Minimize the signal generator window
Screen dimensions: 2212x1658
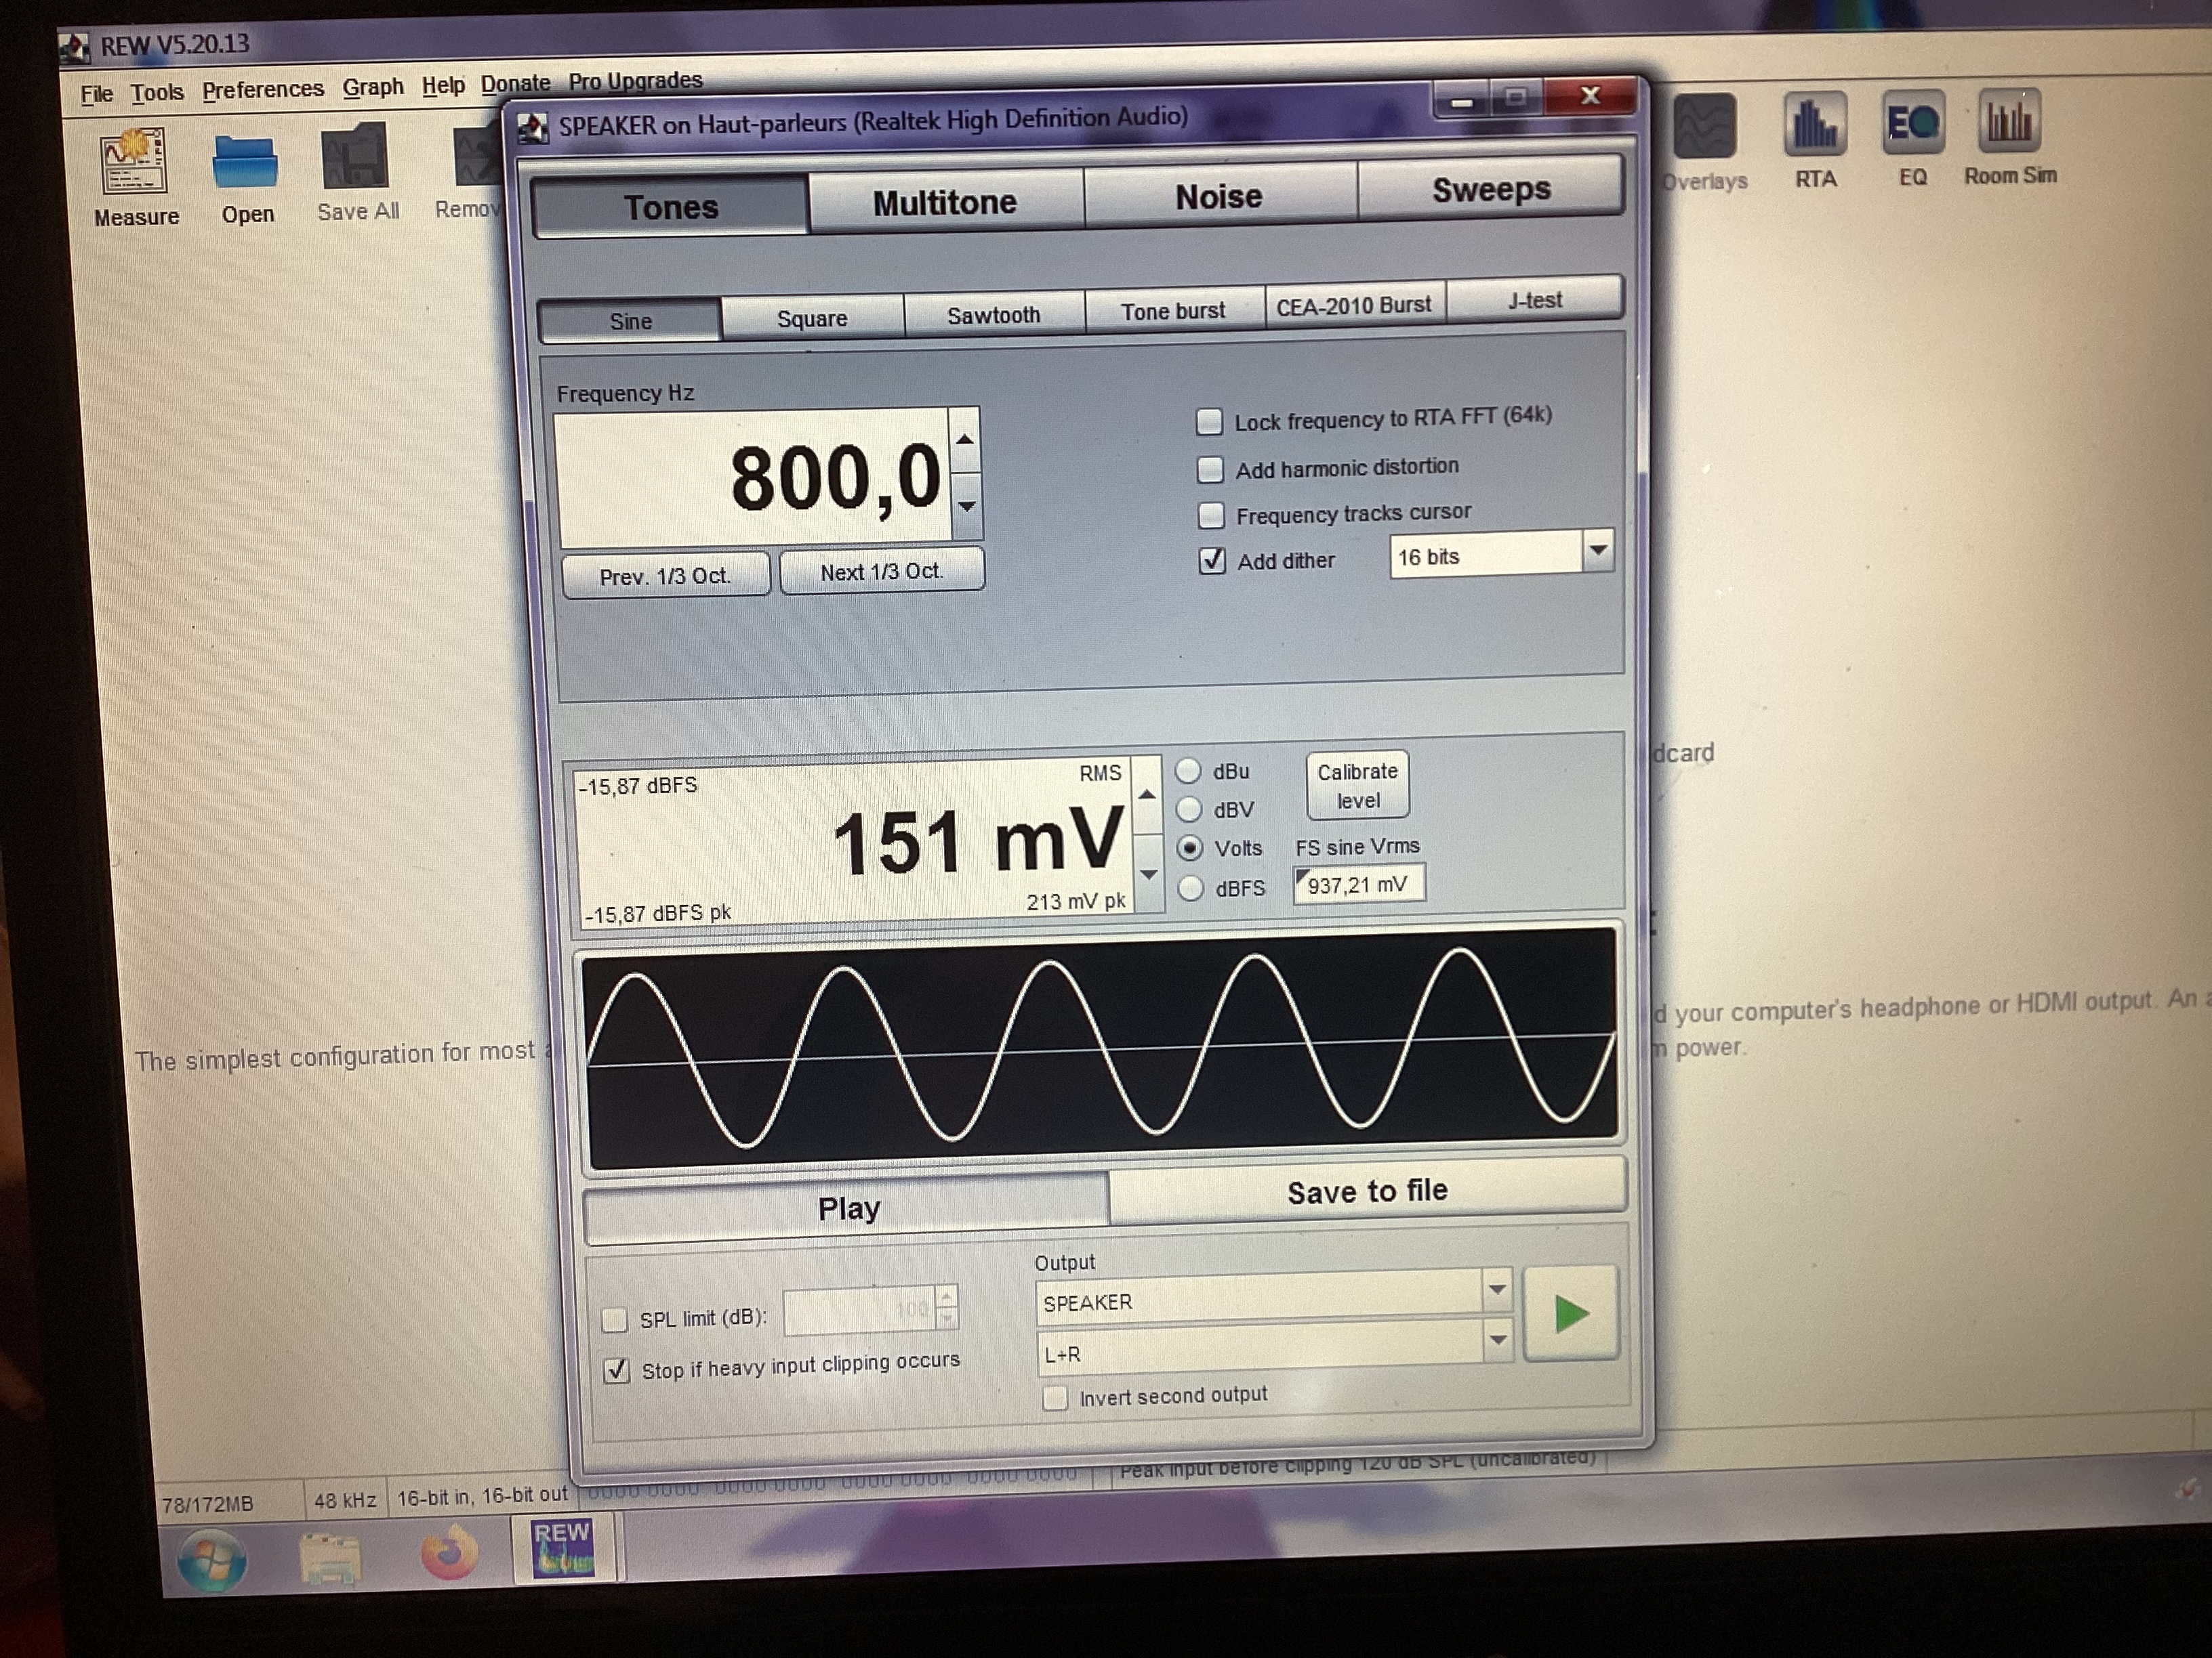click(x=1462, y=101)
